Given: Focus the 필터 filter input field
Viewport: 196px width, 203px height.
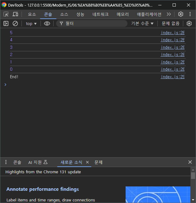Looking at the screenshot, I should (x=92, y=23).
